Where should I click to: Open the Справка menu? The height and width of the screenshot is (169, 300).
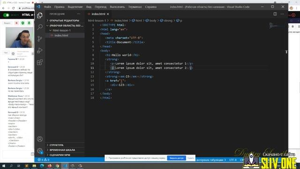click(x=150, y=7)
